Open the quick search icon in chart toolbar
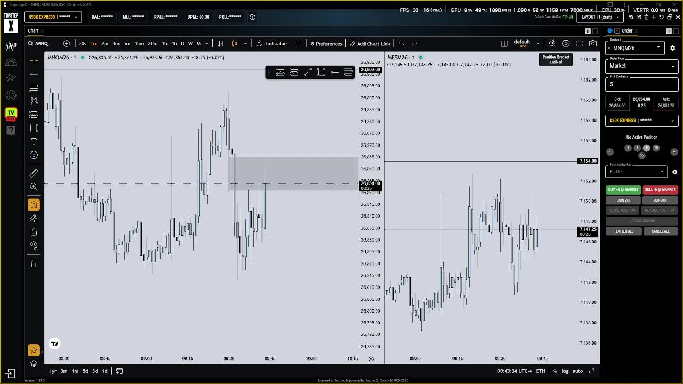The height and width of the screenshot is (384, 683). pyautogui.click(x=552, y=44)
